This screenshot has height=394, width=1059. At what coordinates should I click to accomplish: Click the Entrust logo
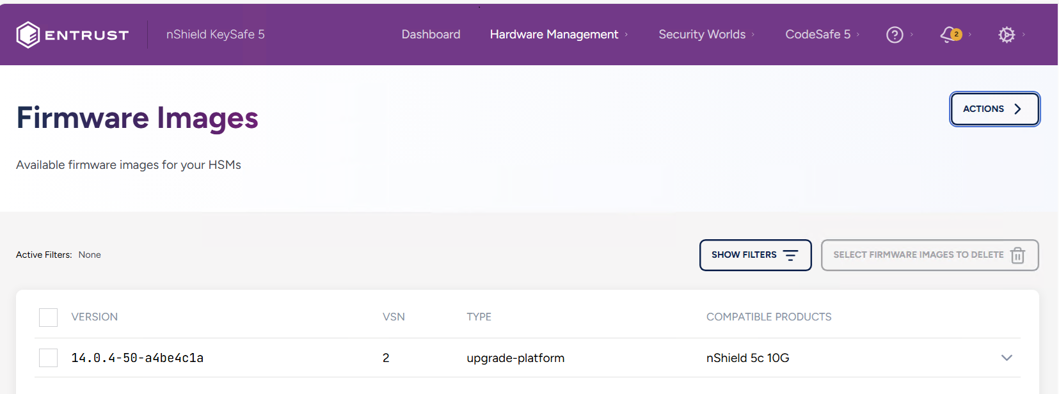coord(72,35)
